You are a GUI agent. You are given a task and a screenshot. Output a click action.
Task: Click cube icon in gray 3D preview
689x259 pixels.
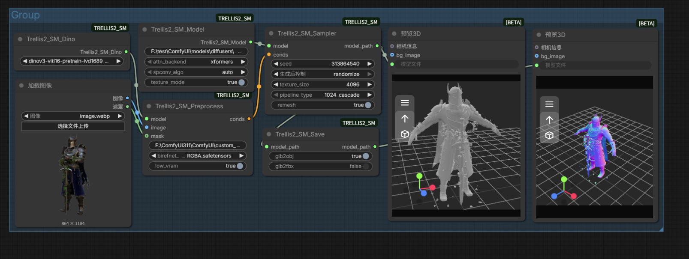(x=405, y=134)
